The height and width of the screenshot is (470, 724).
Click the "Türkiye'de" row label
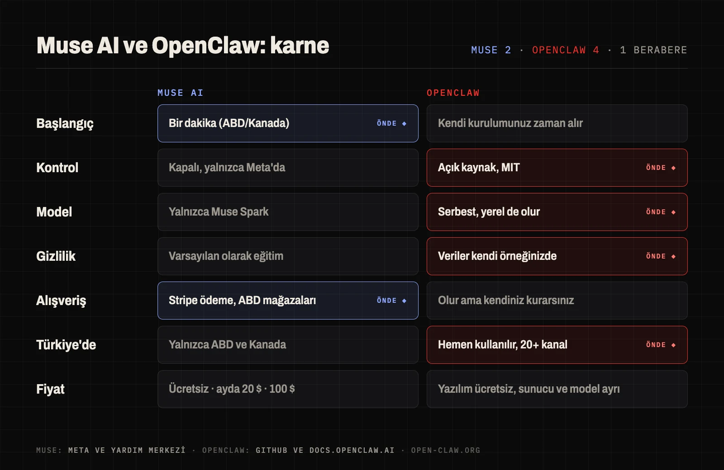coord(66,345)
